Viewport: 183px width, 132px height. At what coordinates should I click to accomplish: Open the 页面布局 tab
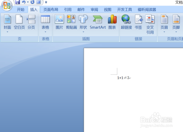[51, 10]
